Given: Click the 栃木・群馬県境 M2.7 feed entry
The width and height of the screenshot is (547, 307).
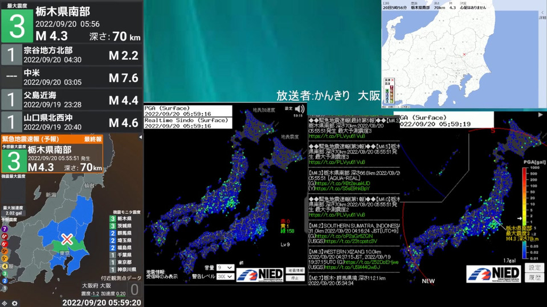Looking at the screenshot, I should click(x=354, y=280).
